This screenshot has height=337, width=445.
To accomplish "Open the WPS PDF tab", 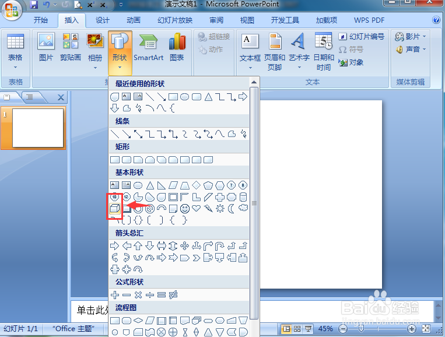I will click(369, 20).
